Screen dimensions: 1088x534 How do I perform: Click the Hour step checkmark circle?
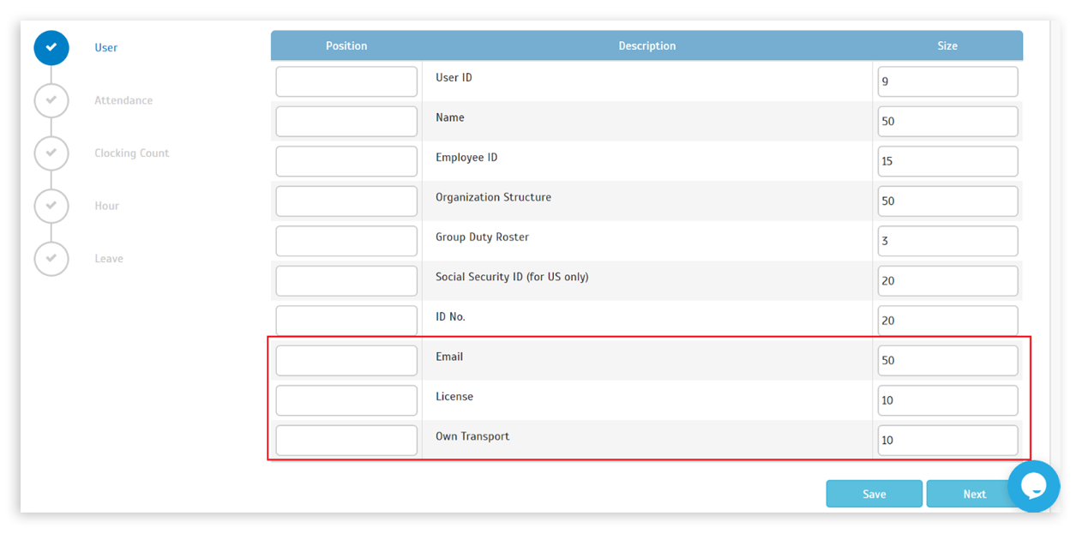51,206
